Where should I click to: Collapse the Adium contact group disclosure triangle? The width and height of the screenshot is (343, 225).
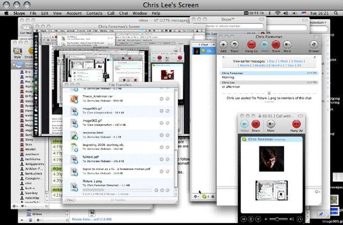tap(14, 65)
